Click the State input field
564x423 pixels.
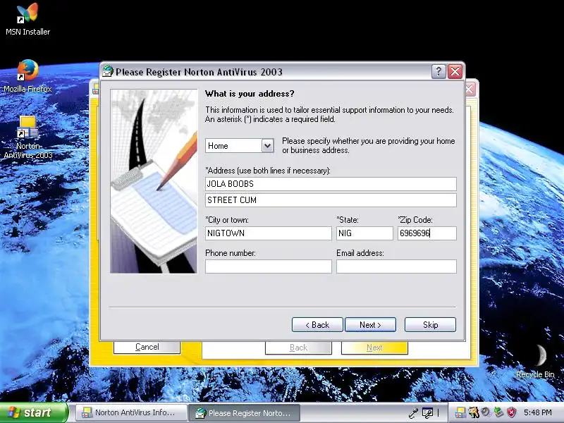point(364,233)
